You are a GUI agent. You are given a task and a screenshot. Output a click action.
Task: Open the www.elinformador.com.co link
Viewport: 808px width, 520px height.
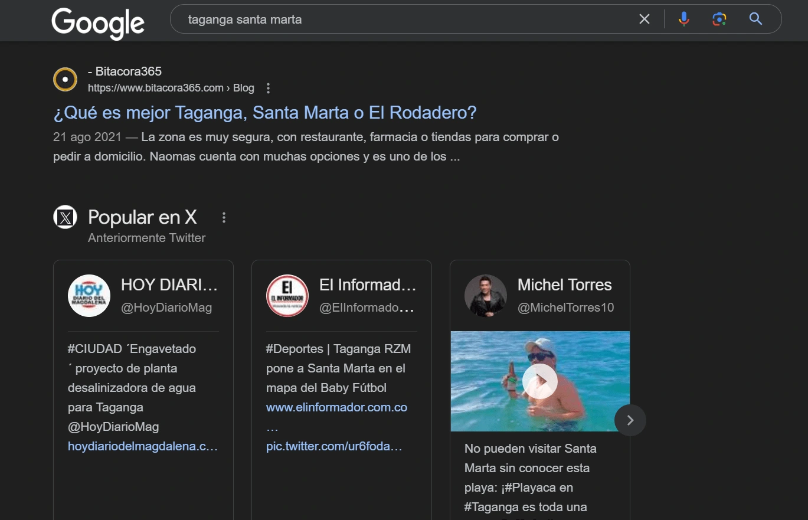(336, 407)
